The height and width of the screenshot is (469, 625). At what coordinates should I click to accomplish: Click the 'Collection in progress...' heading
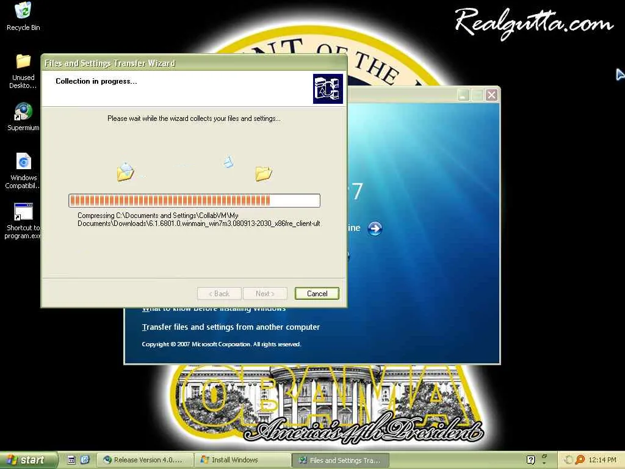[96, 81]
